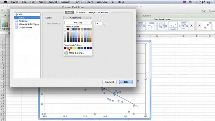215x121 pixels.
Task: Confirm with the OK button
Action: (x=126, y=82)
